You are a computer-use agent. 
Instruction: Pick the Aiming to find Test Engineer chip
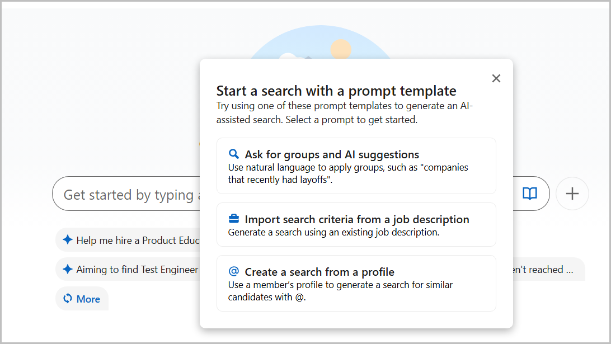click(128, 269)
